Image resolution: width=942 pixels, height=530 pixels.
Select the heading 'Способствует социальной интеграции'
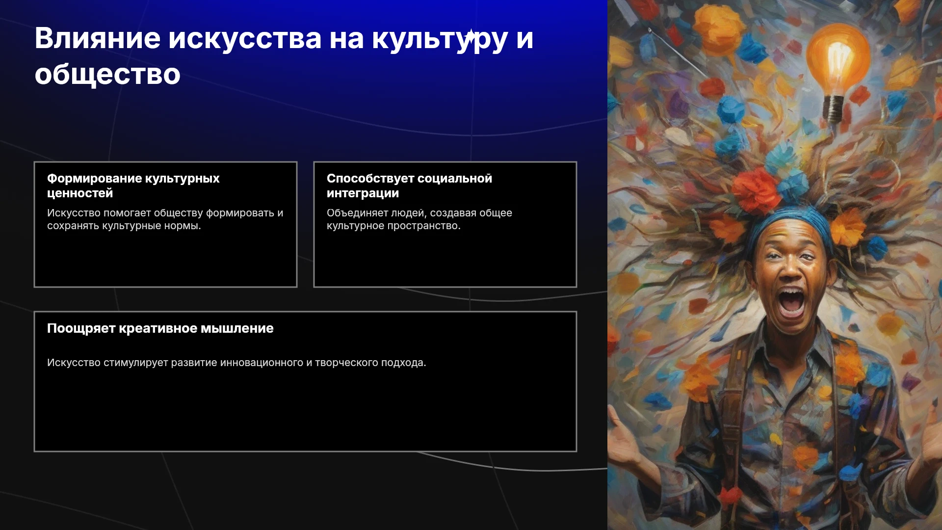pyautogui.click(x=409, y=185)
